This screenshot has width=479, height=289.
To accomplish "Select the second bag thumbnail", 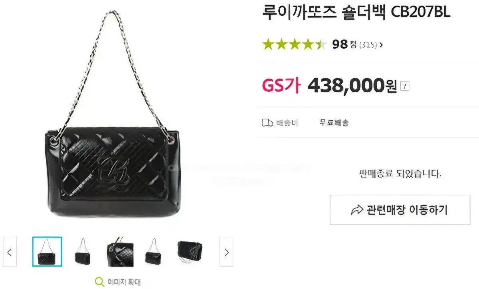I will 83,252.
